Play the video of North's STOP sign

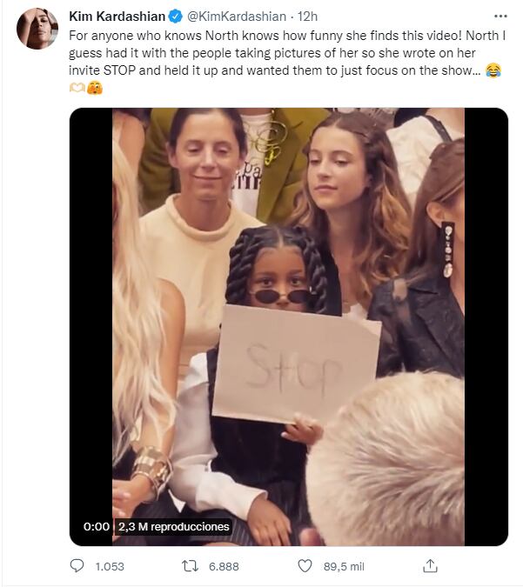tap(288, 326)
